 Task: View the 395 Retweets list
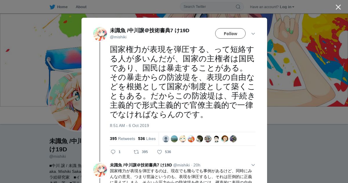point(122,139)
